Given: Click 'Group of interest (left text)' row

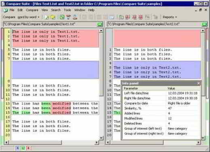Looking at the screenshot, I should 161,129.
